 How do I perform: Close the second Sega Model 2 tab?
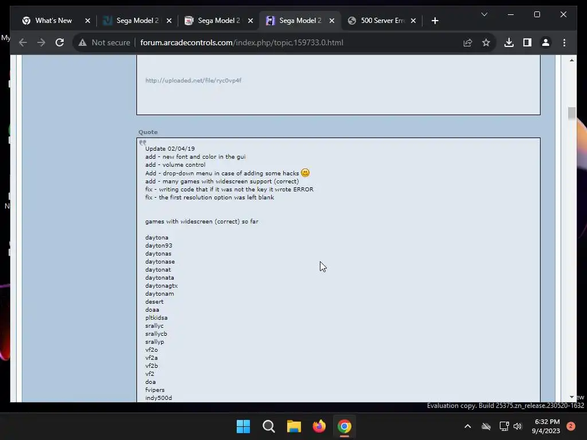(x=251, y=21)
